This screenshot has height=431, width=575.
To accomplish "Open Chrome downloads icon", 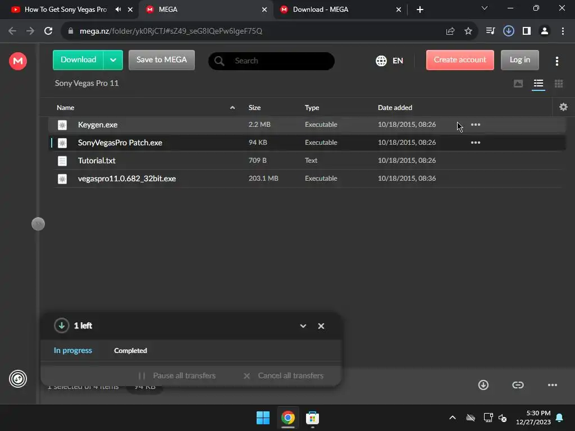I will [x=508, y=31].
